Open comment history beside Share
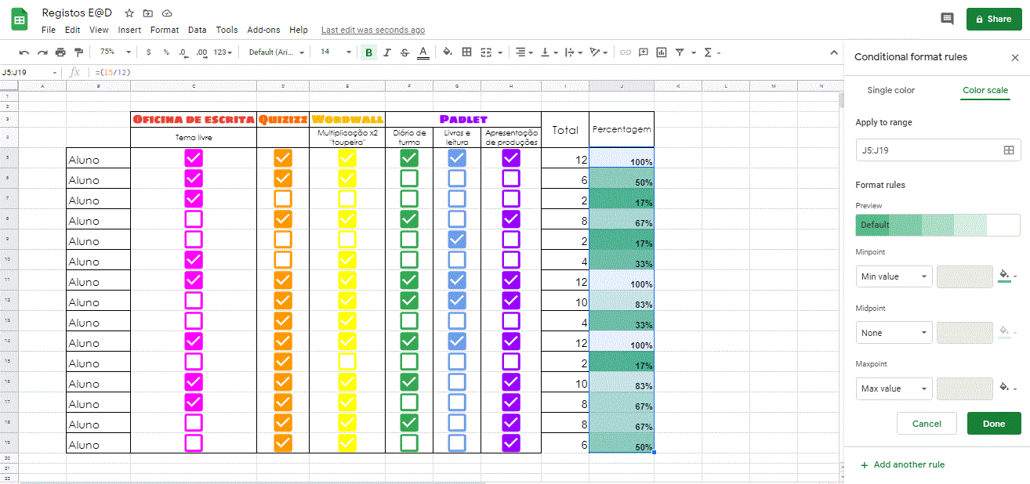This screenshot has height=484, width=1030. pyautogui.click(x=947, y=19)
